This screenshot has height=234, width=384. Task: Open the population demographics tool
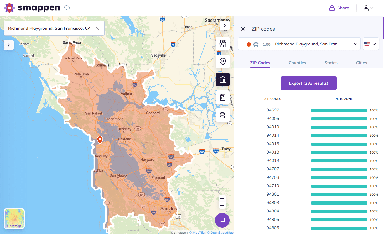222,44
